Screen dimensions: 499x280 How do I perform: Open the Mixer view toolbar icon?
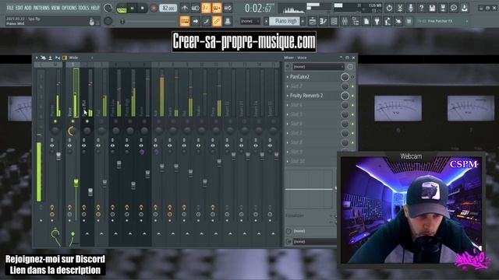pos(345,21)
